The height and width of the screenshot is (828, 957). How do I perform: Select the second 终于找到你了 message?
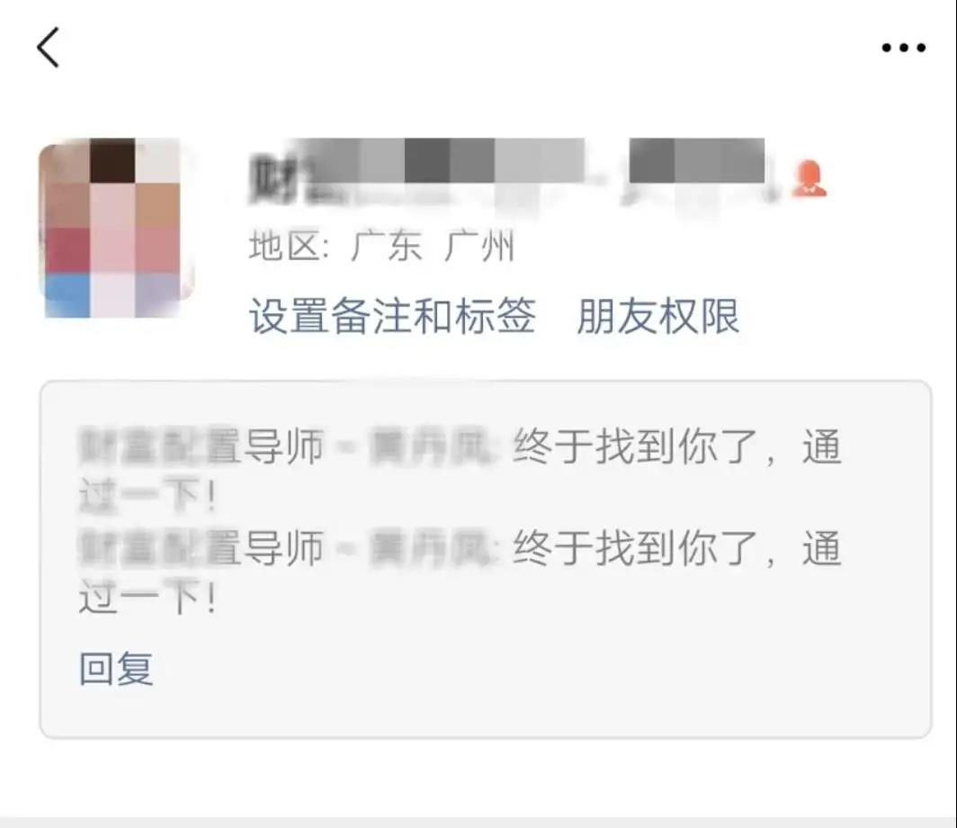coord(633,548)
